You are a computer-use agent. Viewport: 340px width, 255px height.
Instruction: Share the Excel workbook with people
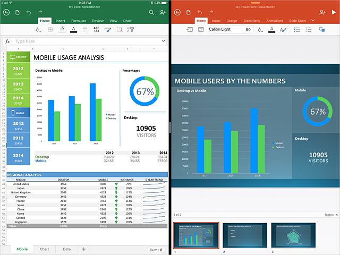coord(163,12)
